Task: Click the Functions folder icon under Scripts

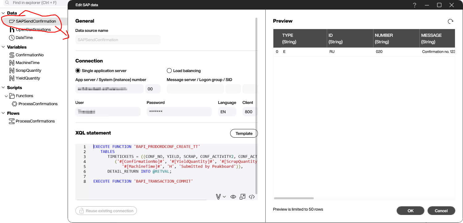Action: click(x=11, y=96)
